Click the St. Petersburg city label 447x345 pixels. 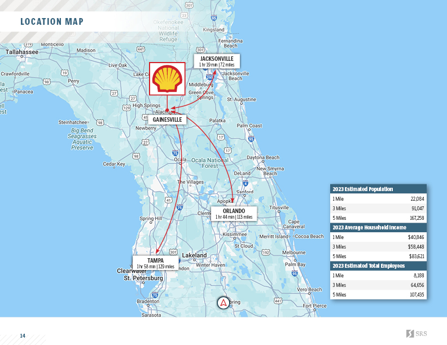(x=143, y=278)
